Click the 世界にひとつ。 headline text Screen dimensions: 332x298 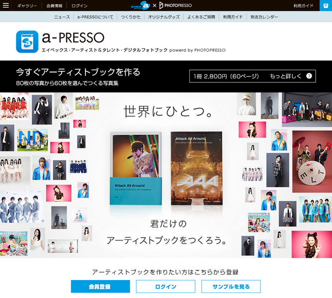point(168,111)
